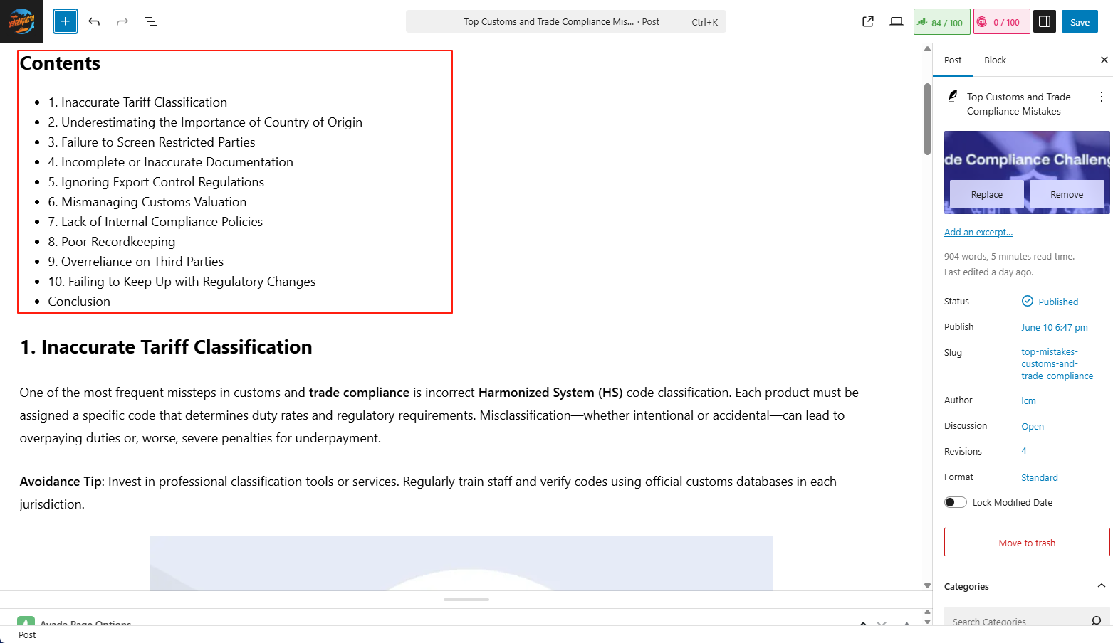Replace the featured image

tap(986, 194)
